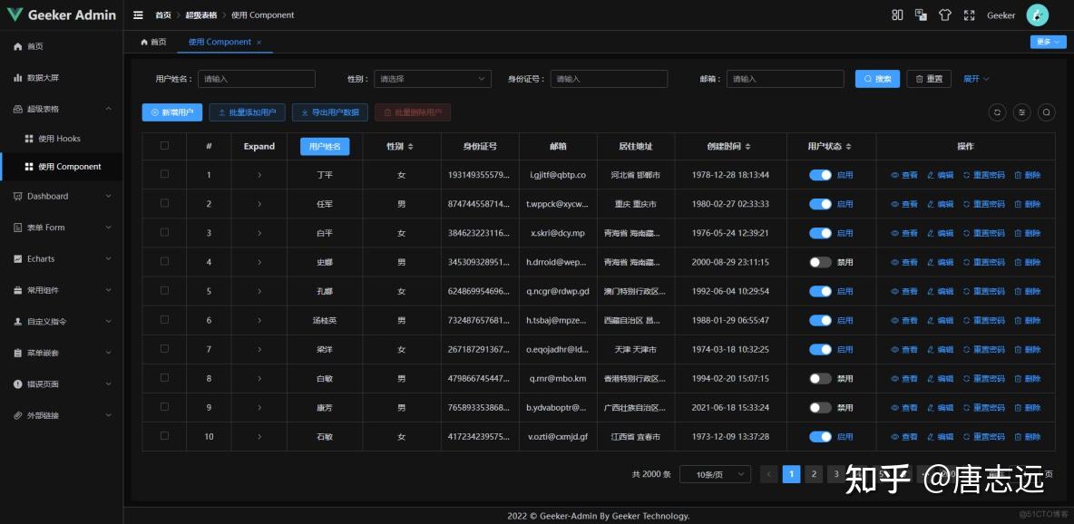The height and width of the screenshot is (524, 1074).
Task: Disable 启用 status for user 丁平
Action: [819, 174]
